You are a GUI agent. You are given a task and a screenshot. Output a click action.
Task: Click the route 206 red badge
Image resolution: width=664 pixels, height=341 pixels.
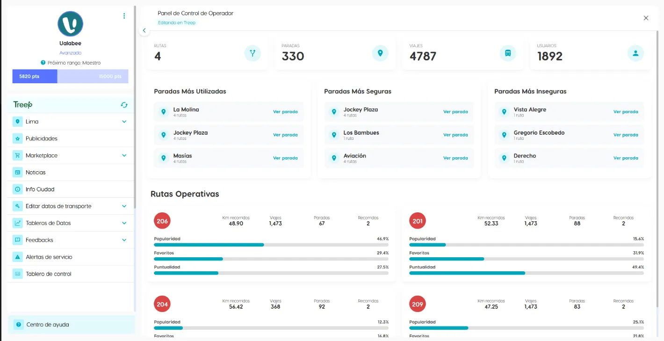(162, 221)
